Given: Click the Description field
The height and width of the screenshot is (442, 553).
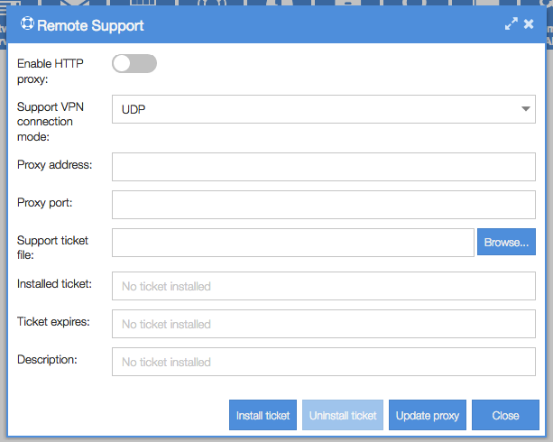Looking at the screenshot, I should click(323, 362).
